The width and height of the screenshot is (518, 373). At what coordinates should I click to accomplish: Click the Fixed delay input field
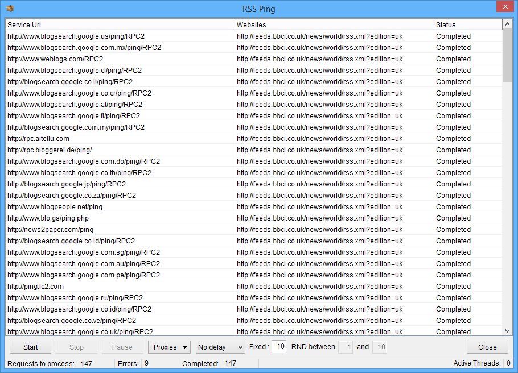click(x=278, y=347)
